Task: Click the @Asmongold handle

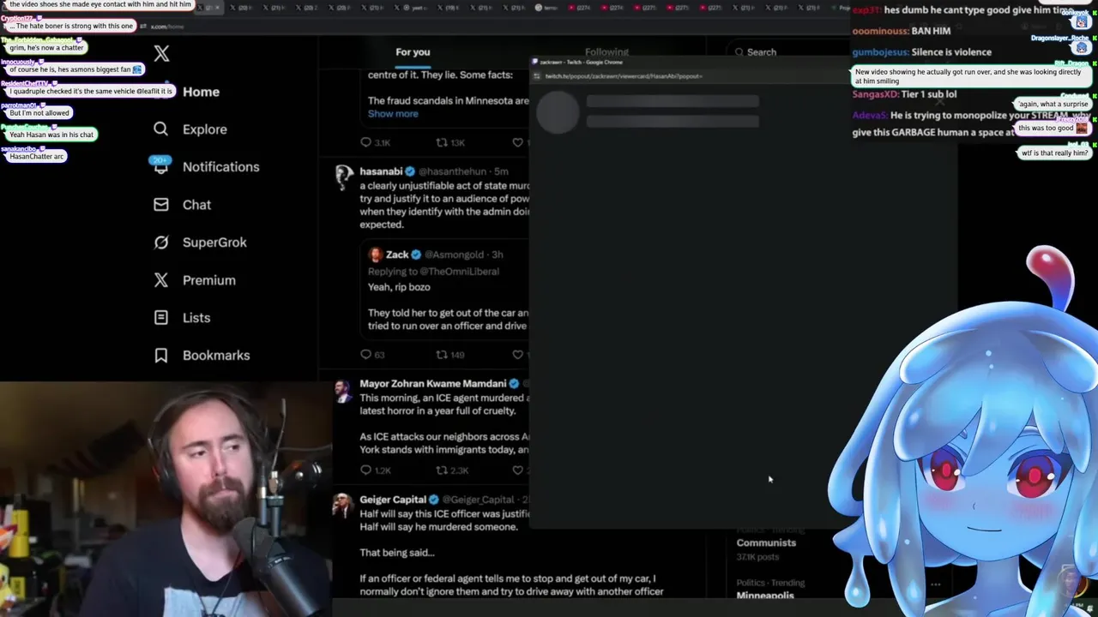Action: (x=455, y=255)
